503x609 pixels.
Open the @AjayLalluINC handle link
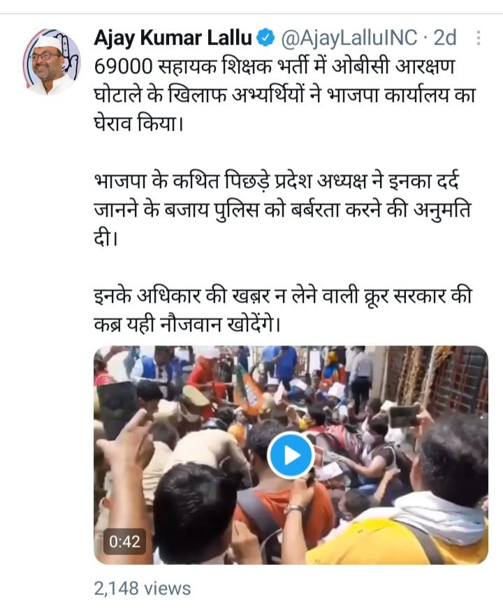[x=349, y=38]
